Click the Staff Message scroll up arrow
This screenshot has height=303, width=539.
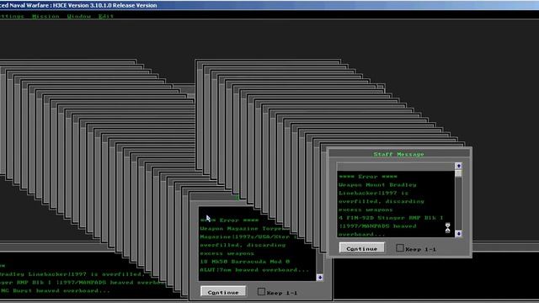(458, 166)
